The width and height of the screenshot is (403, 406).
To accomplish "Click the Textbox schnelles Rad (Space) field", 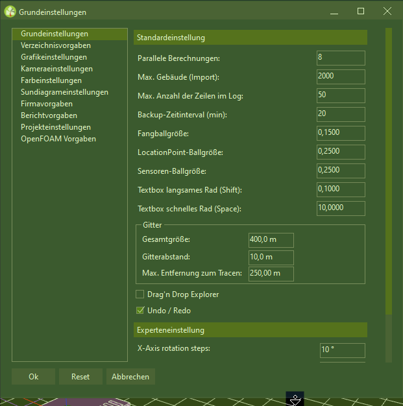I will 341,208.
